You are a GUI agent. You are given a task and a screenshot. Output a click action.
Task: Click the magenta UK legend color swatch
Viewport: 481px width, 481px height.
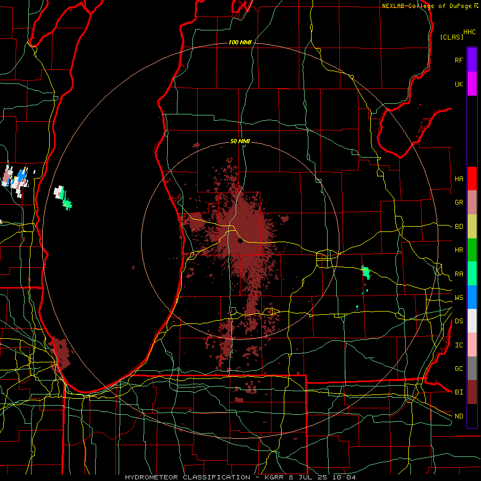[472, 84]
